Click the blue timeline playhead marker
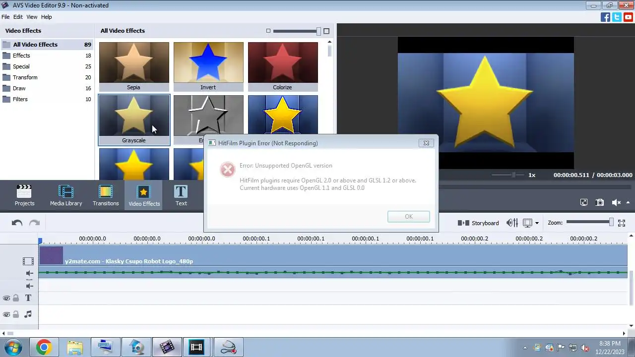 tap(40, 240)
